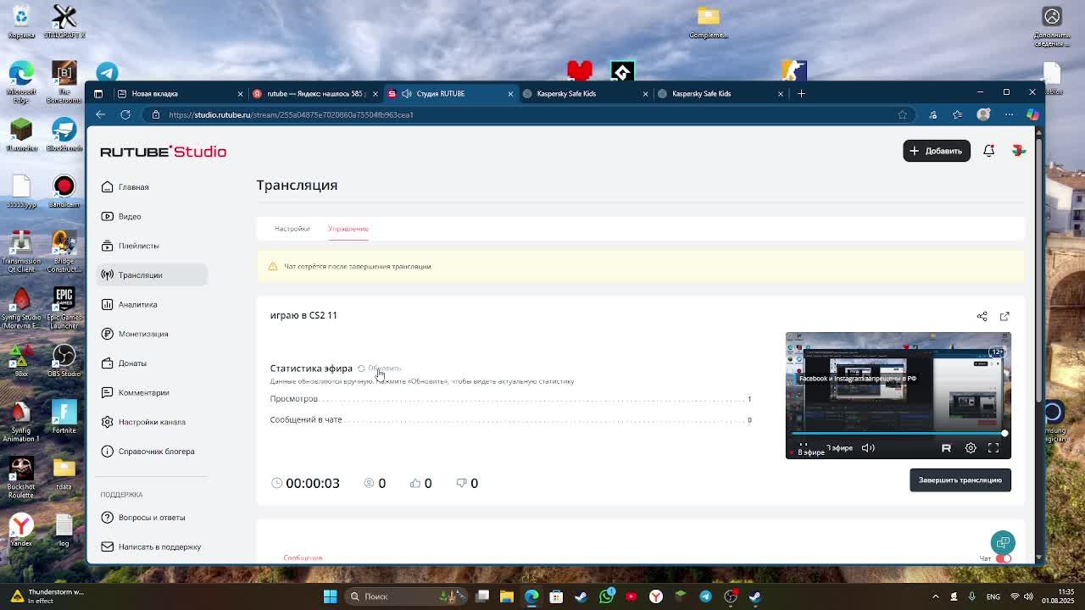Open the browser menu three dots
The height and width of the screenshot is (610, 1085).
tap(1009, 114)
